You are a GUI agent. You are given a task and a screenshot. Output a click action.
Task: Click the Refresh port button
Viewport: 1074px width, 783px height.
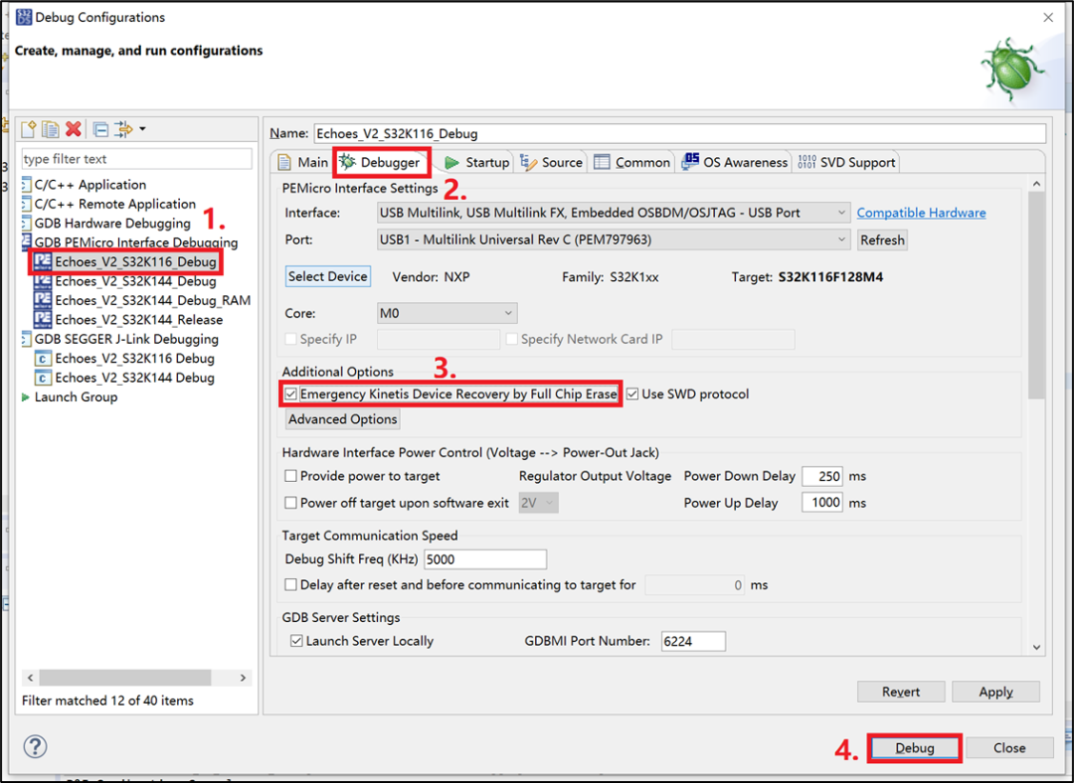(882, 239)
